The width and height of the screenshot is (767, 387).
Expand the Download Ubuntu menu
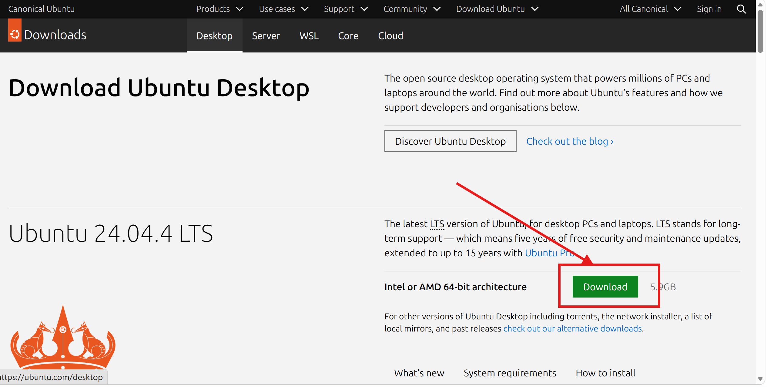tap(497, 9)
